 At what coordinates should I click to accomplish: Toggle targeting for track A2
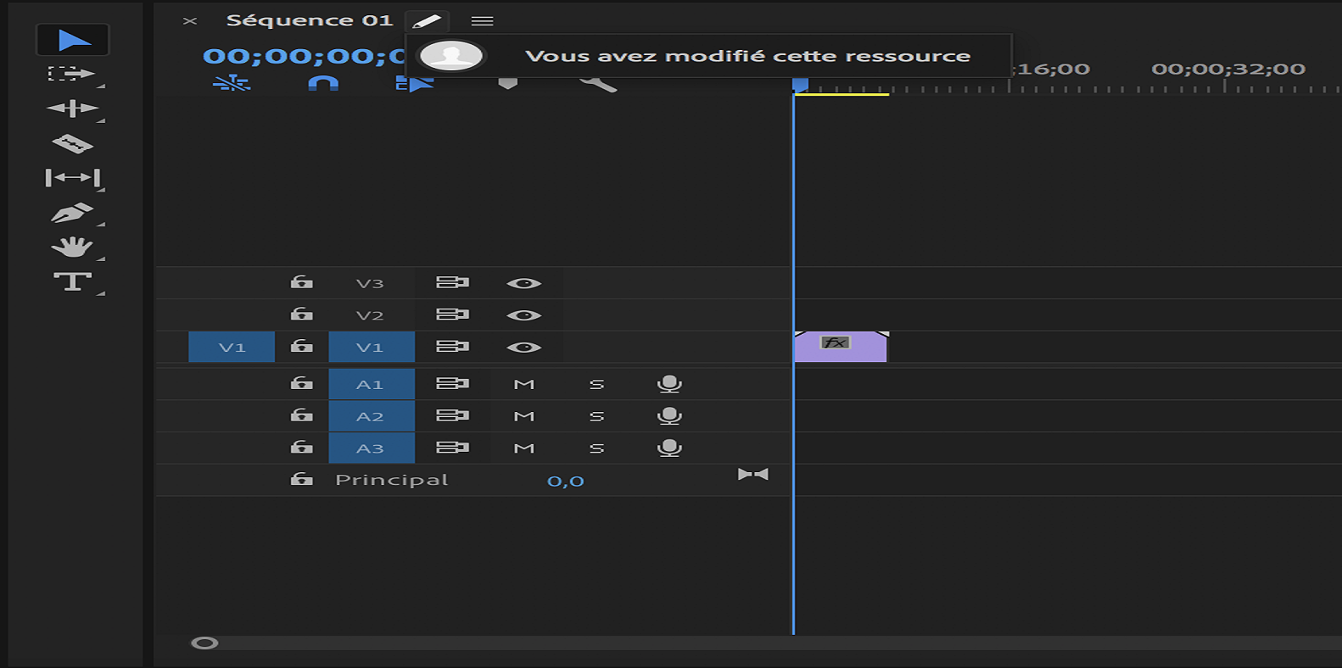coord(372,416)
